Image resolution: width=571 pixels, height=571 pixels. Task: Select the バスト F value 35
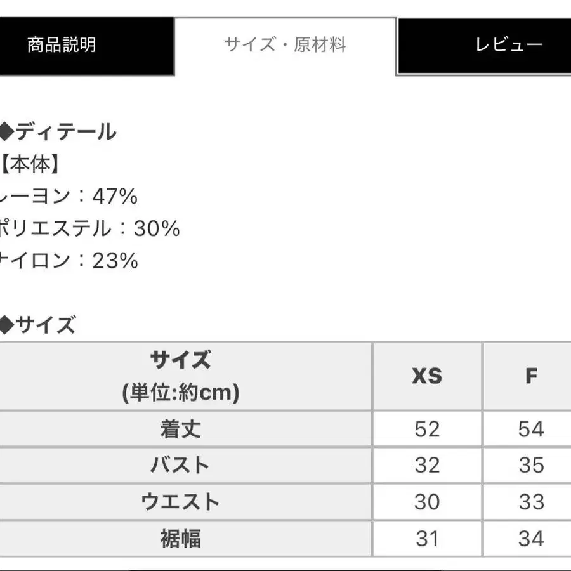point(531,465)
